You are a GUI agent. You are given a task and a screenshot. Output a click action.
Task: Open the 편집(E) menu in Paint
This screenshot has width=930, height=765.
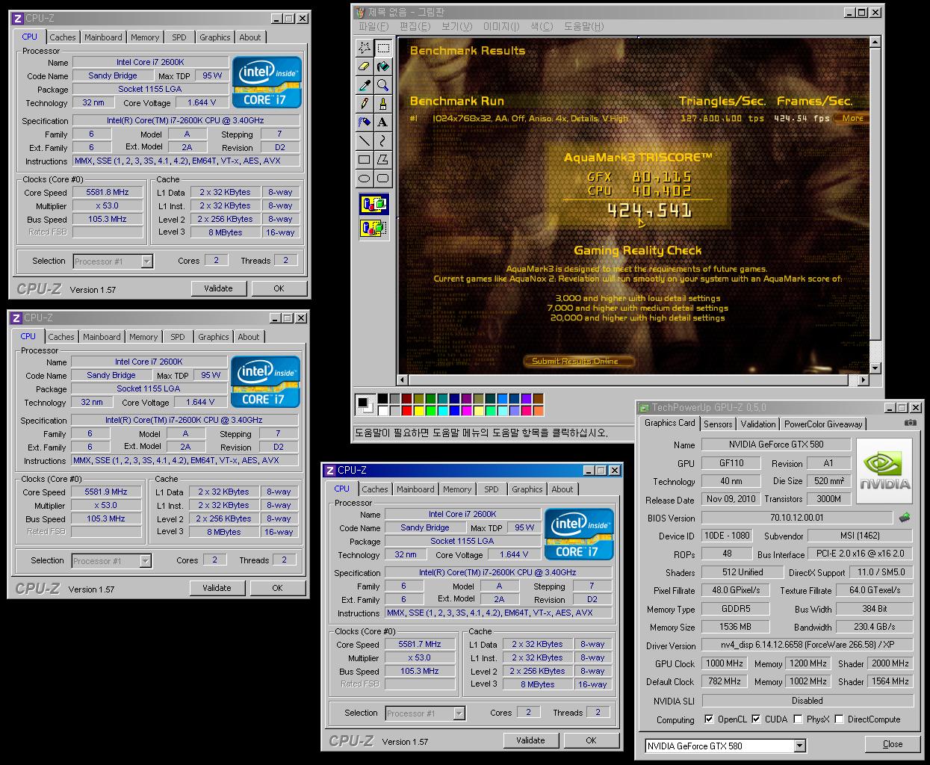415,26
